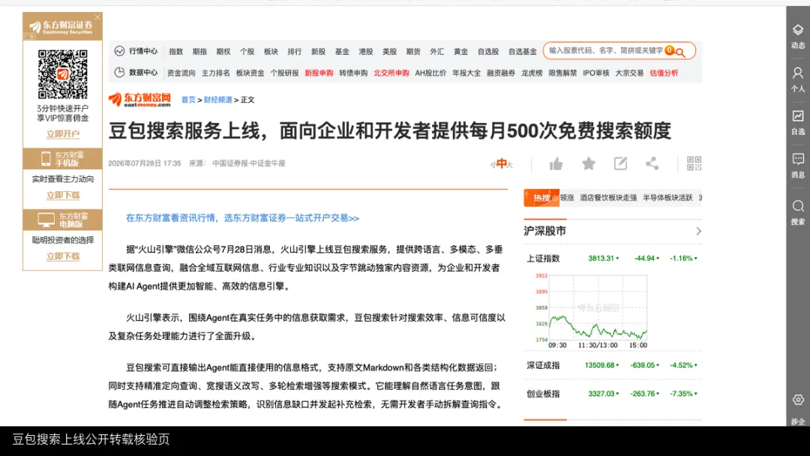Open 创业板指 index name

click(543, 394)
